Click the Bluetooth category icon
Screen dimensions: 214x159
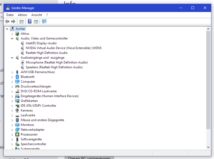17,77
